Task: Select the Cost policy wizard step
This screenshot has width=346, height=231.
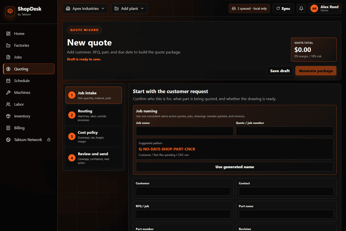Action: click(94, 136)
